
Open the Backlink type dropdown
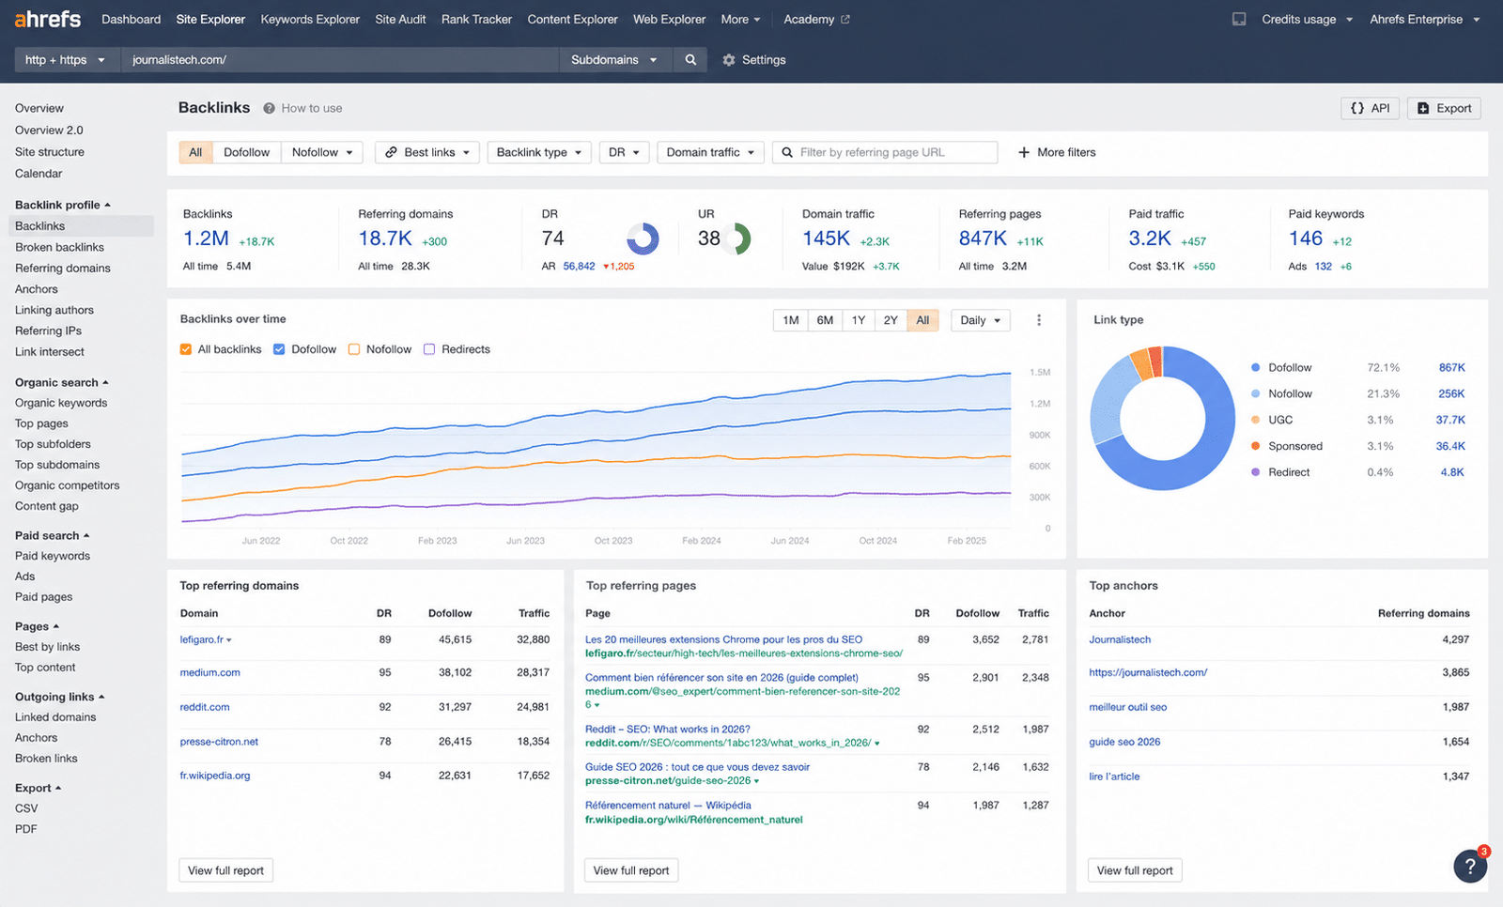pyautogui.click(x=539, y=152)
